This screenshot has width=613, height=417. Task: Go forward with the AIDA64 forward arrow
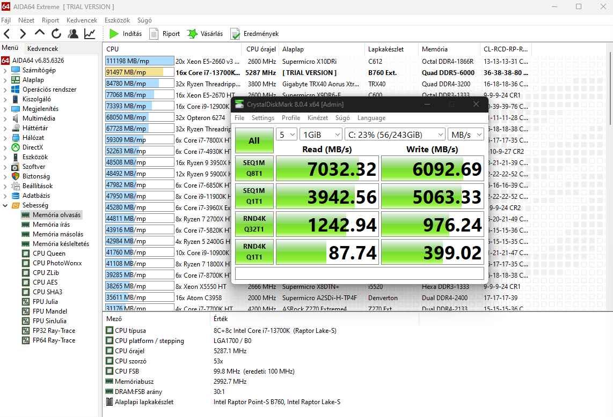(x=23, y=34)
